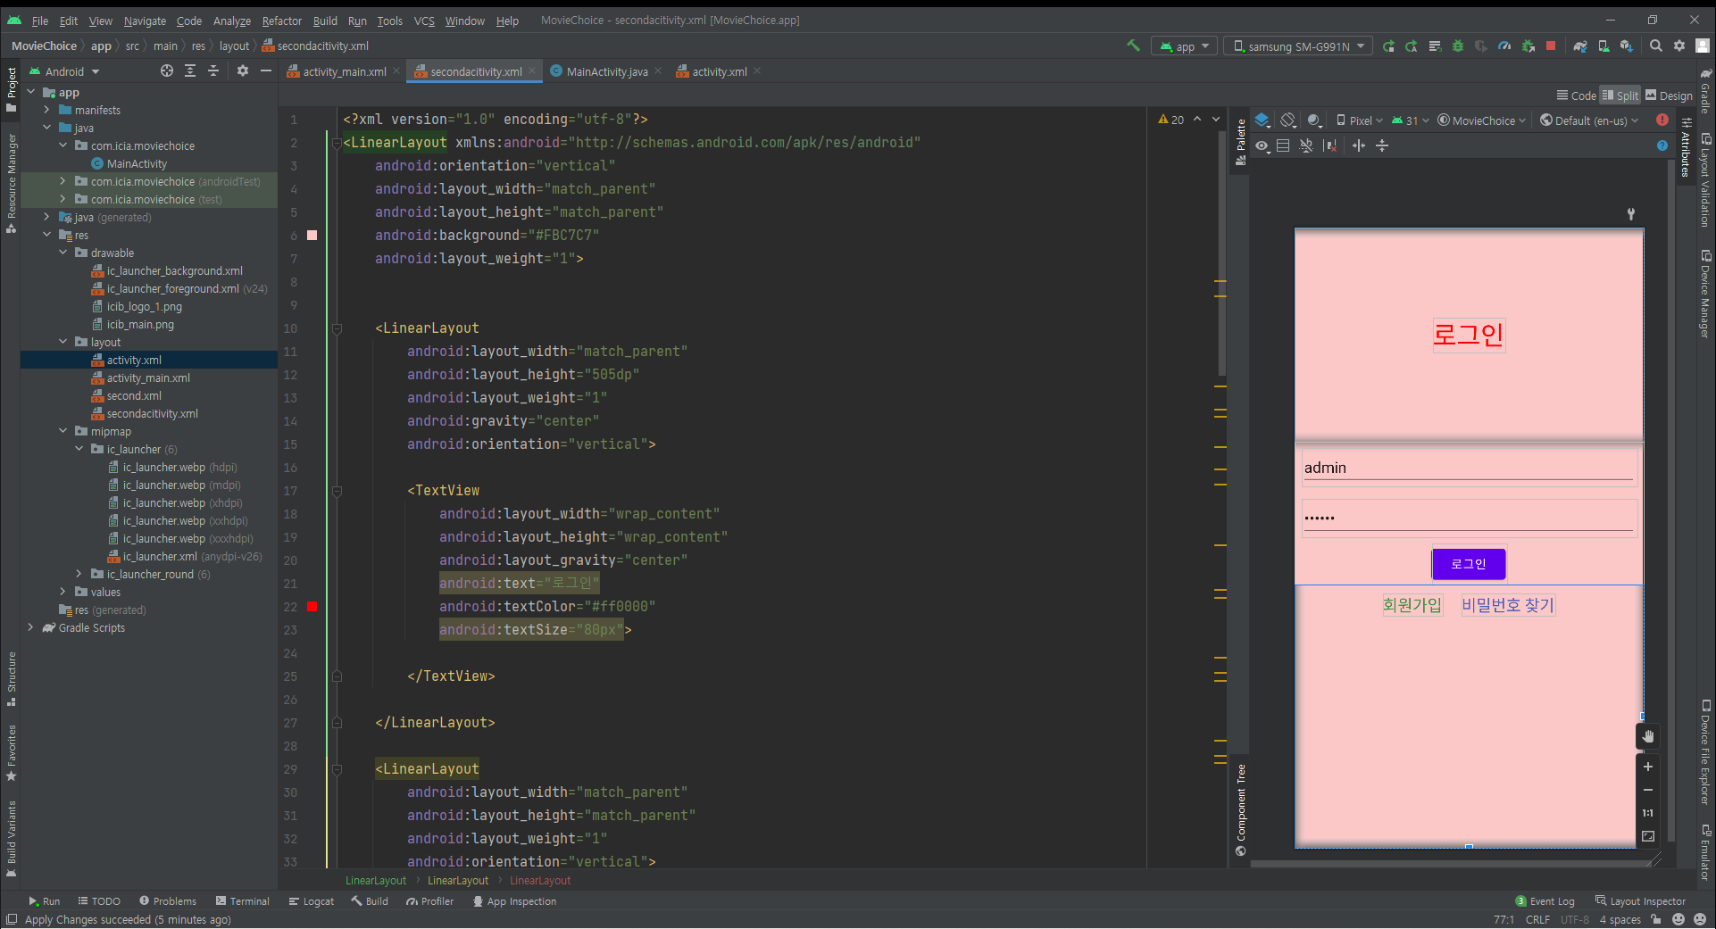Click the Orientation for Preview icon
The image size is (1716, 929).
[1287, 120]
